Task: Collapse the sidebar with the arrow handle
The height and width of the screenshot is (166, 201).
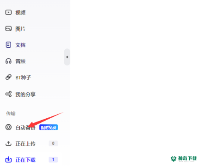Action: [67, 57]
